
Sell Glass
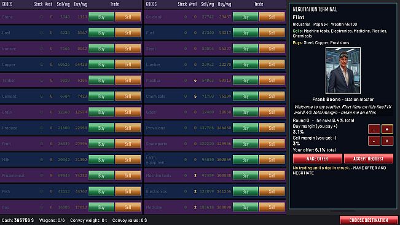coord(272,112)
